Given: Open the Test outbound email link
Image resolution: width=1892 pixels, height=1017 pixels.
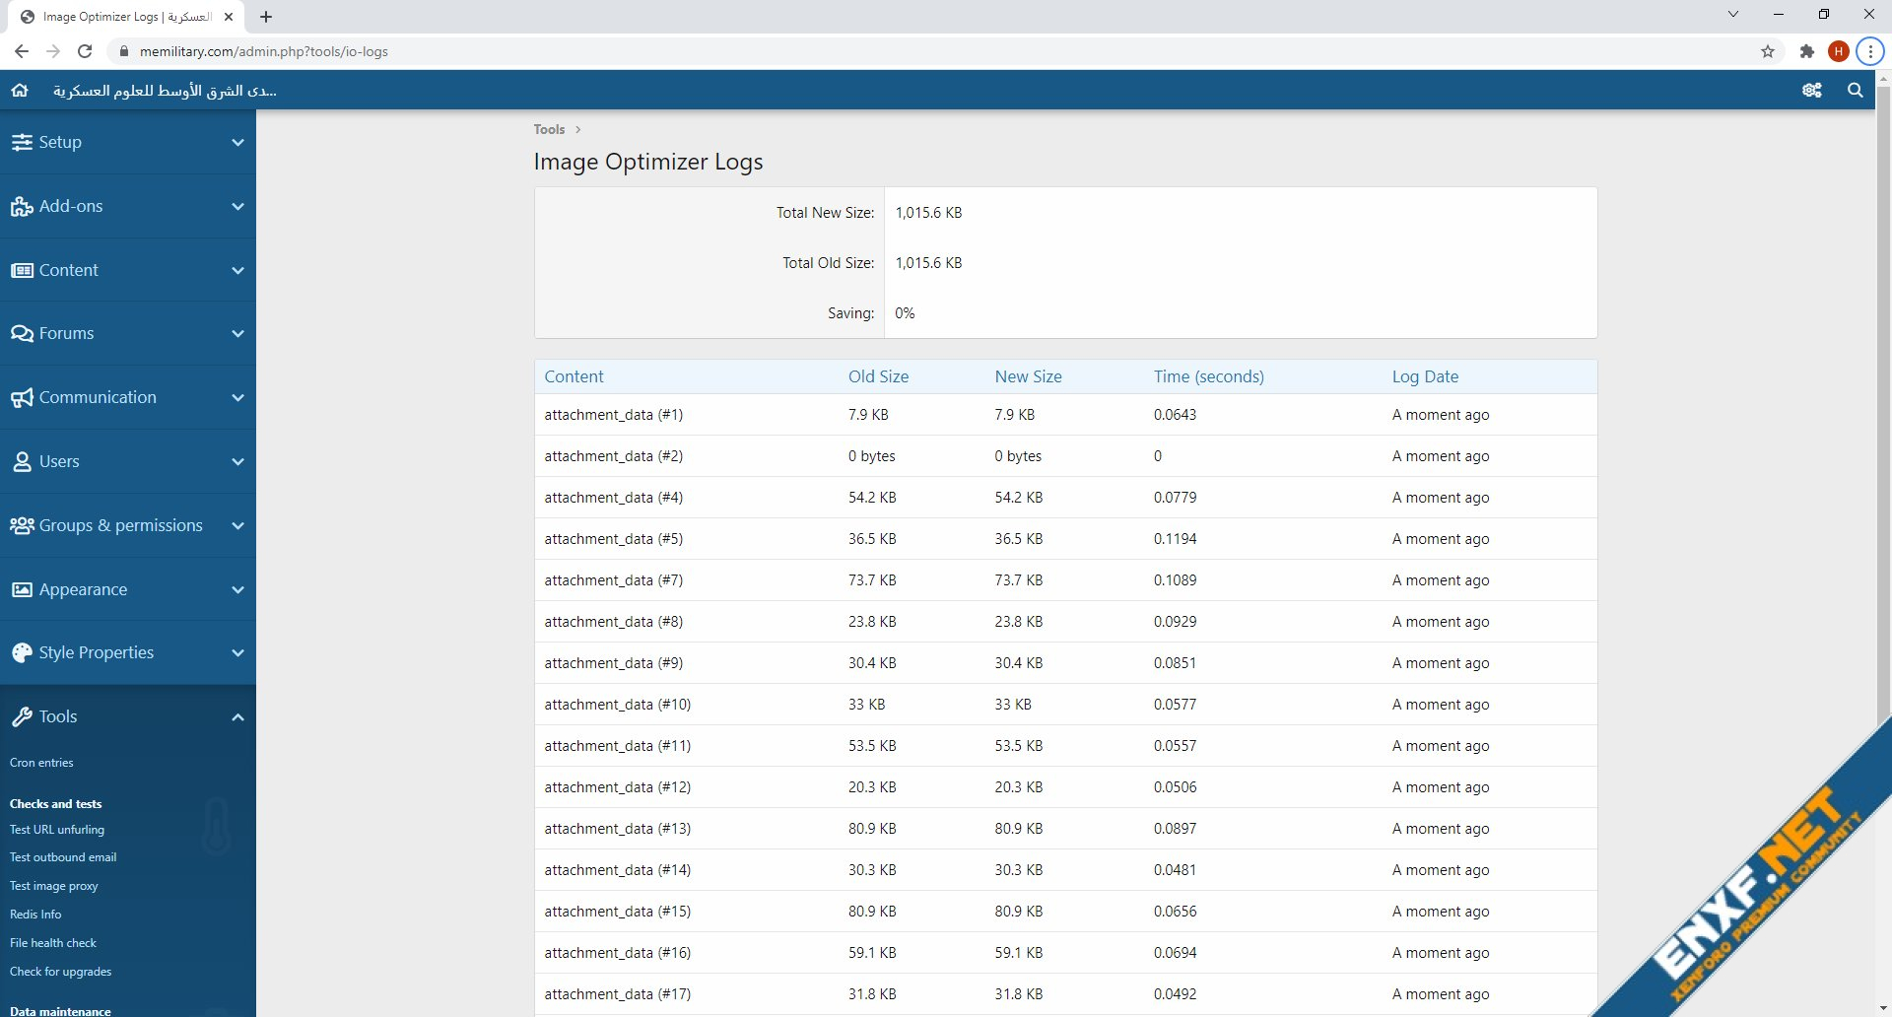Looking at the screenshot, I should tap(63, 857).
